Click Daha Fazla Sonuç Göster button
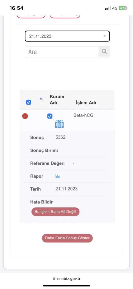 [x=67, y=238]
